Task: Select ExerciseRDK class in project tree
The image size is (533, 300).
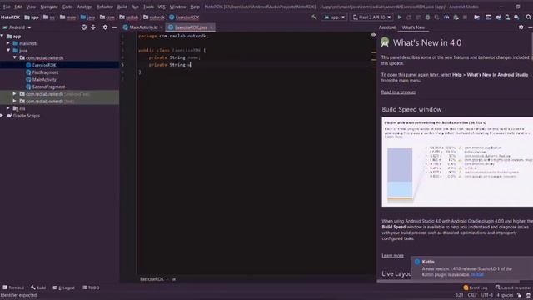Action: pyautogui.click(x=44, y=65)
